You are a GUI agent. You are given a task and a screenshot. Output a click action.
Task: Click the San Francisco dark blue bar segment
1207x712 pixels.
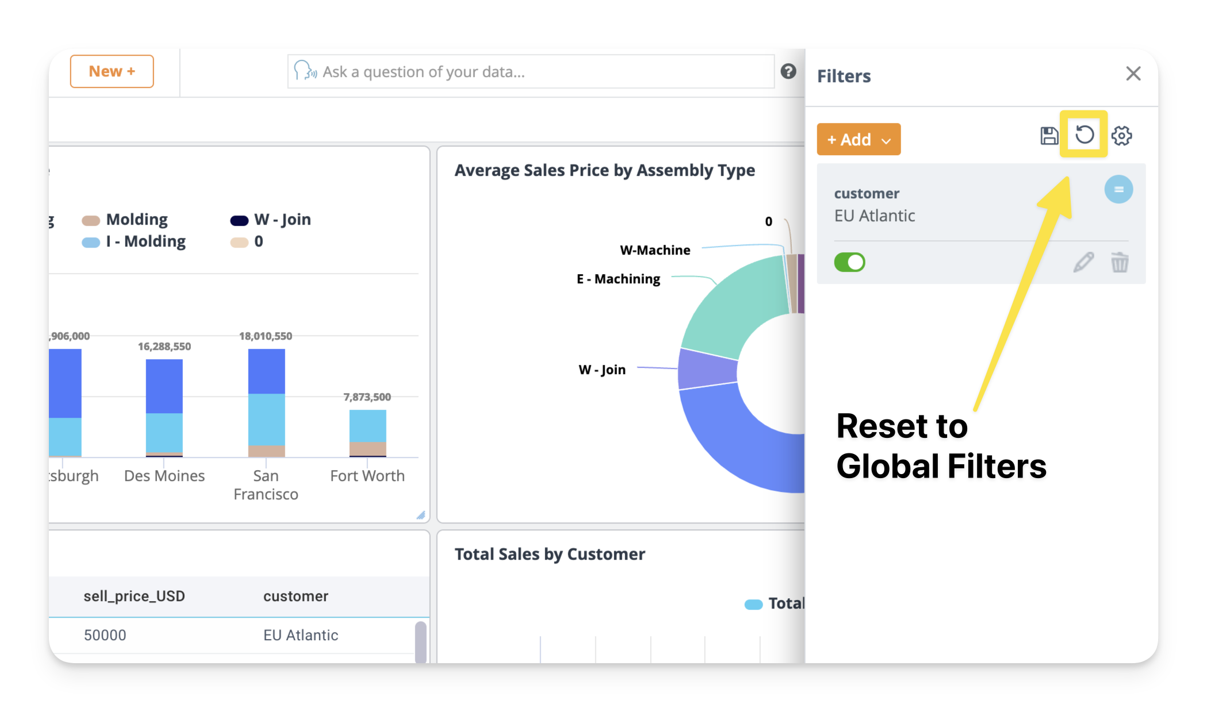(x=266, y=371)
